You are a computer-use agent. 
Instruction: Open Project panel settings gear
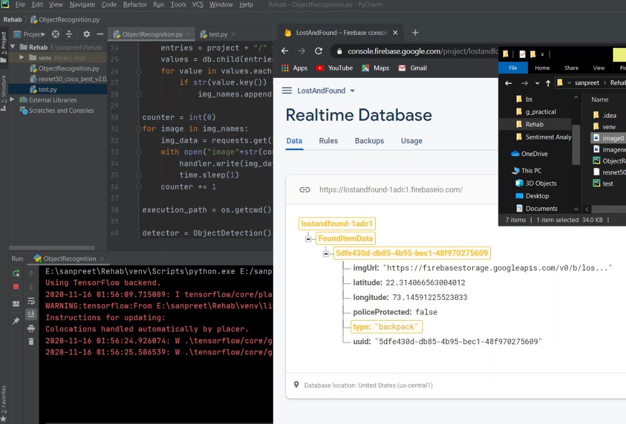(87, 34)
